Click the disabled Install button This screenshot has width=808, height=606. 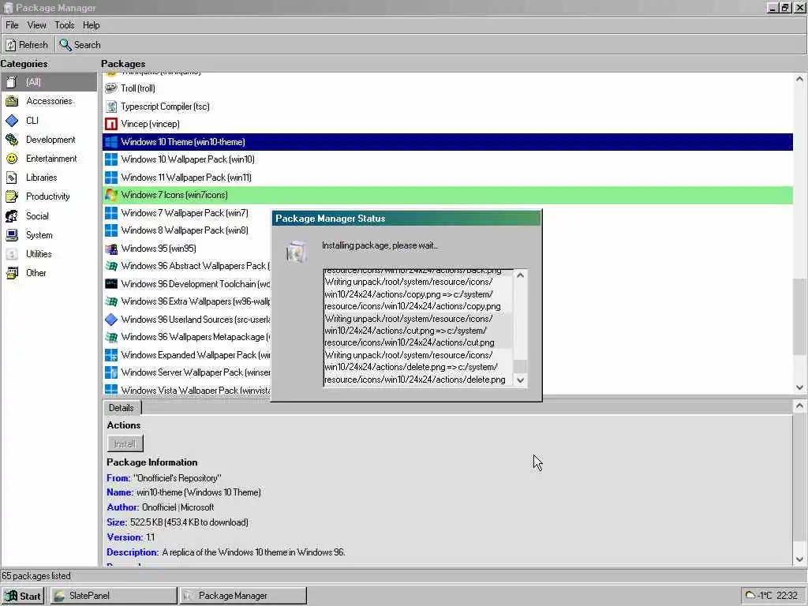pyautogui.click(x=125, y=443)
